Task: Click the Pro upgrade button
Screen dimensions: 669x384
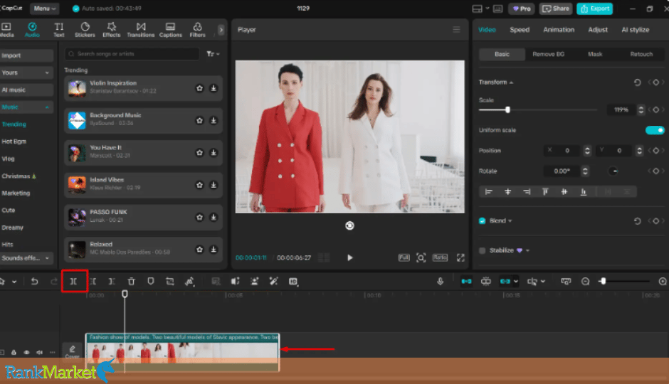Action: pyautogui.click(x=522, y=9)
